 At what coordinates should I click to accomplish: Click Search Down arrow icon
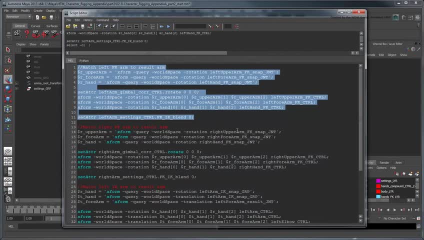pyautogui.click(x=210, y=26)
